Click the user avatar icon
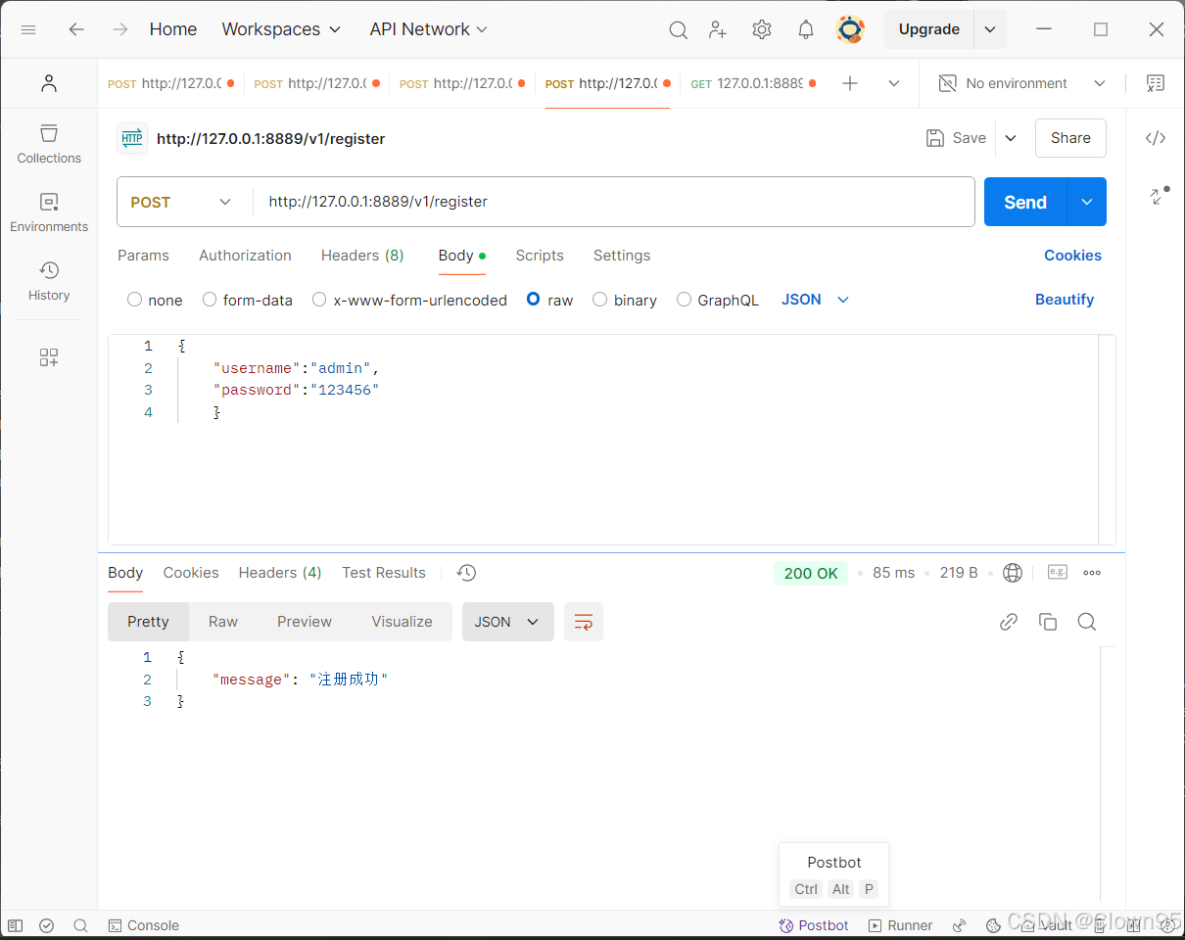Screen dimensions: 1185x940 point(850,29)
